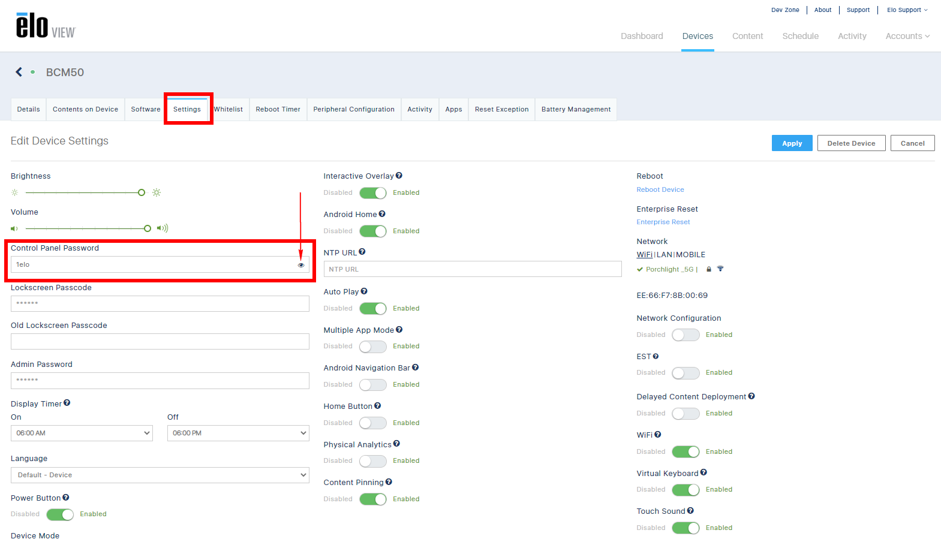Enable the Android Navigation Bar switch
Viewport: 941px width, 542px height.
pos(373,385)
